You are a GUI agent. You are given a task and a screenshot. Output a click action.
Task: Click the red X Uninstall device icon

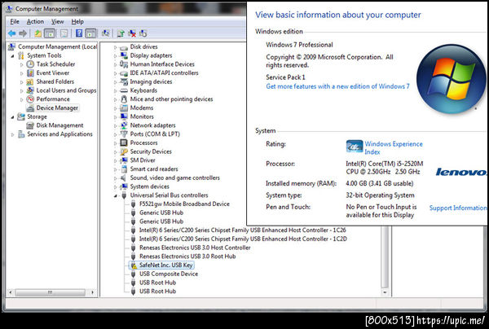[x=132, y=33]
